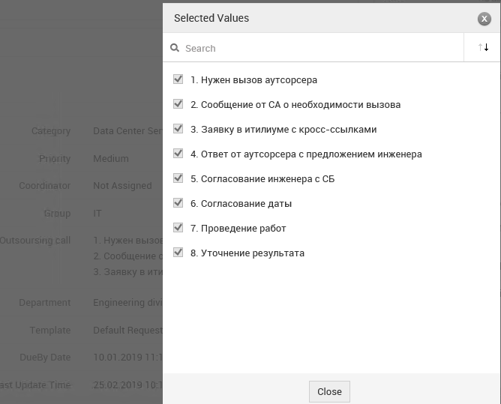
Task: Toggle checkbox for 'Сообщение от СА о необходимости вызова'
Action: click(x=178, y=103)
